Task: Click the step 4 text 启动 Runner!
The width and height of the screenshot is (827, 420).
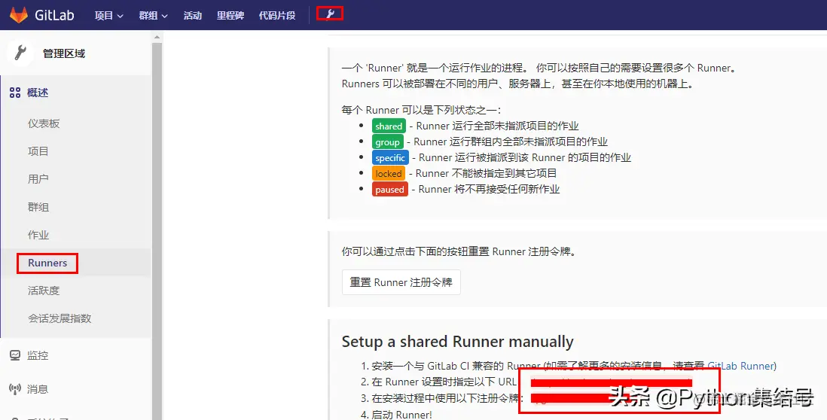Action: tap(402, 414)
